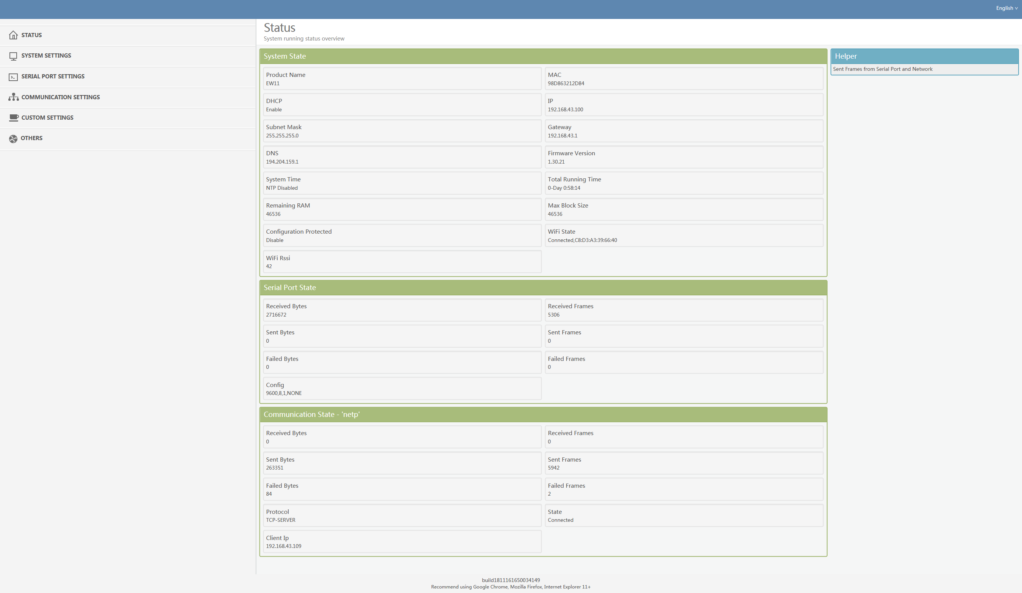
Task: Click Max Block Size value
Action: pos(555,214)
